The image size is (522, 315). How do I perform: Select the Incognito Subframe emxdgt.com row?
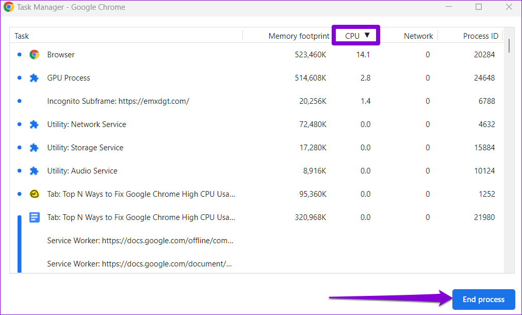pos(118,101)
